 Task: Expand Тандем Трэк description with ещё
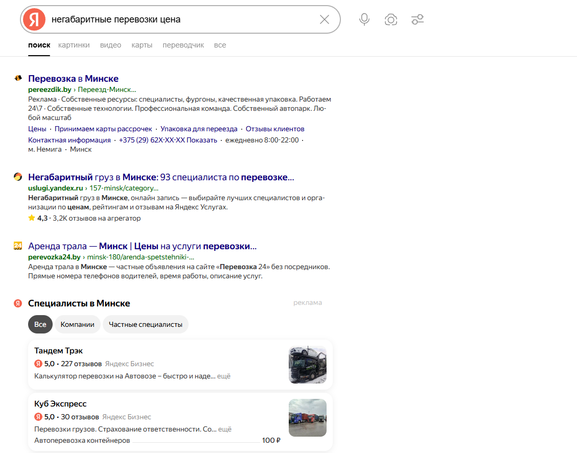224,376
